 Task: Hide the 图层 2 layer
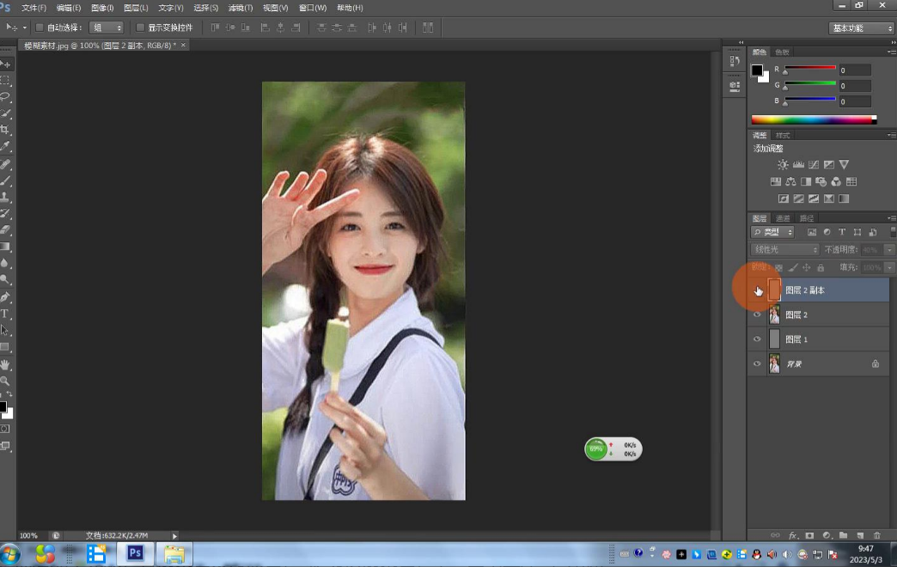(758, 314)
